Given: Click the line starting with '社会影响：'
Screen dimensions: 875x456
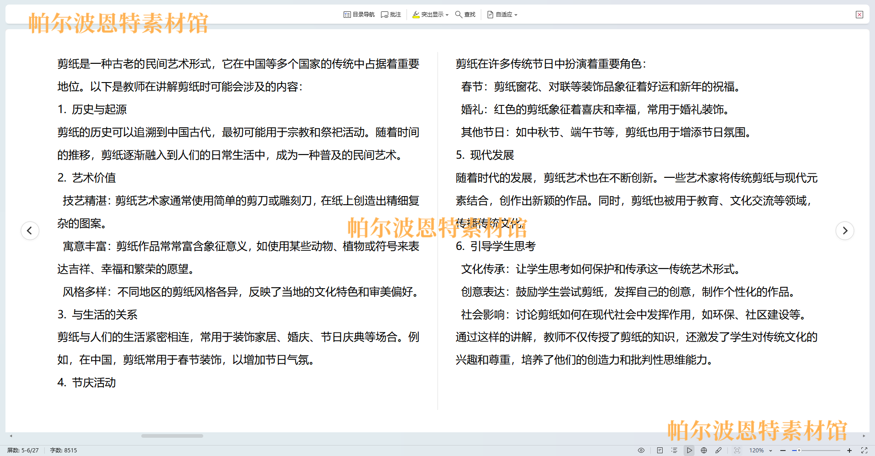Looking at the screenshot, I should (633, 315).
